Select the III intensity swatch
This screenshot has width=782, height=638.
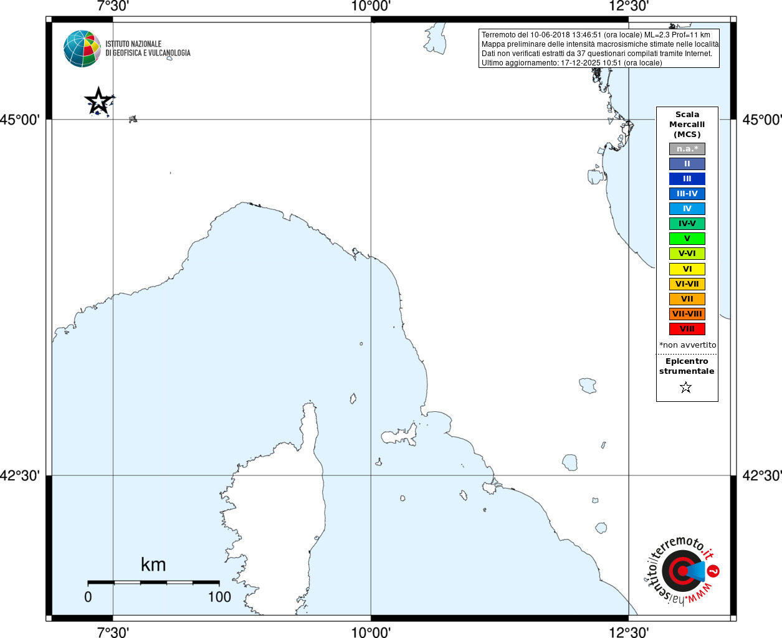click(687, 179)
